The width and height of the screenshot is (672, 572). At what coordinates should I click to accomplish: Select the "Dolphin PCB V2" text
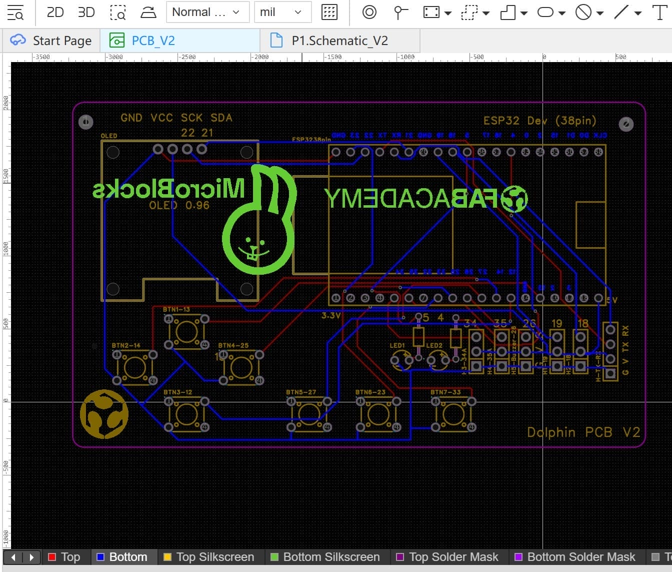583,432
